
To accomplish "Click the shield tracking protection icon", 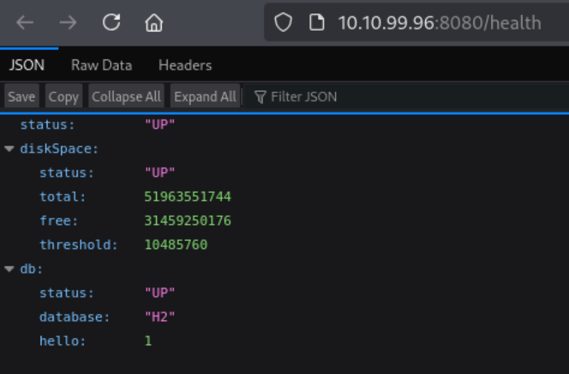I will pyautogui.click(x=284, y=23).
